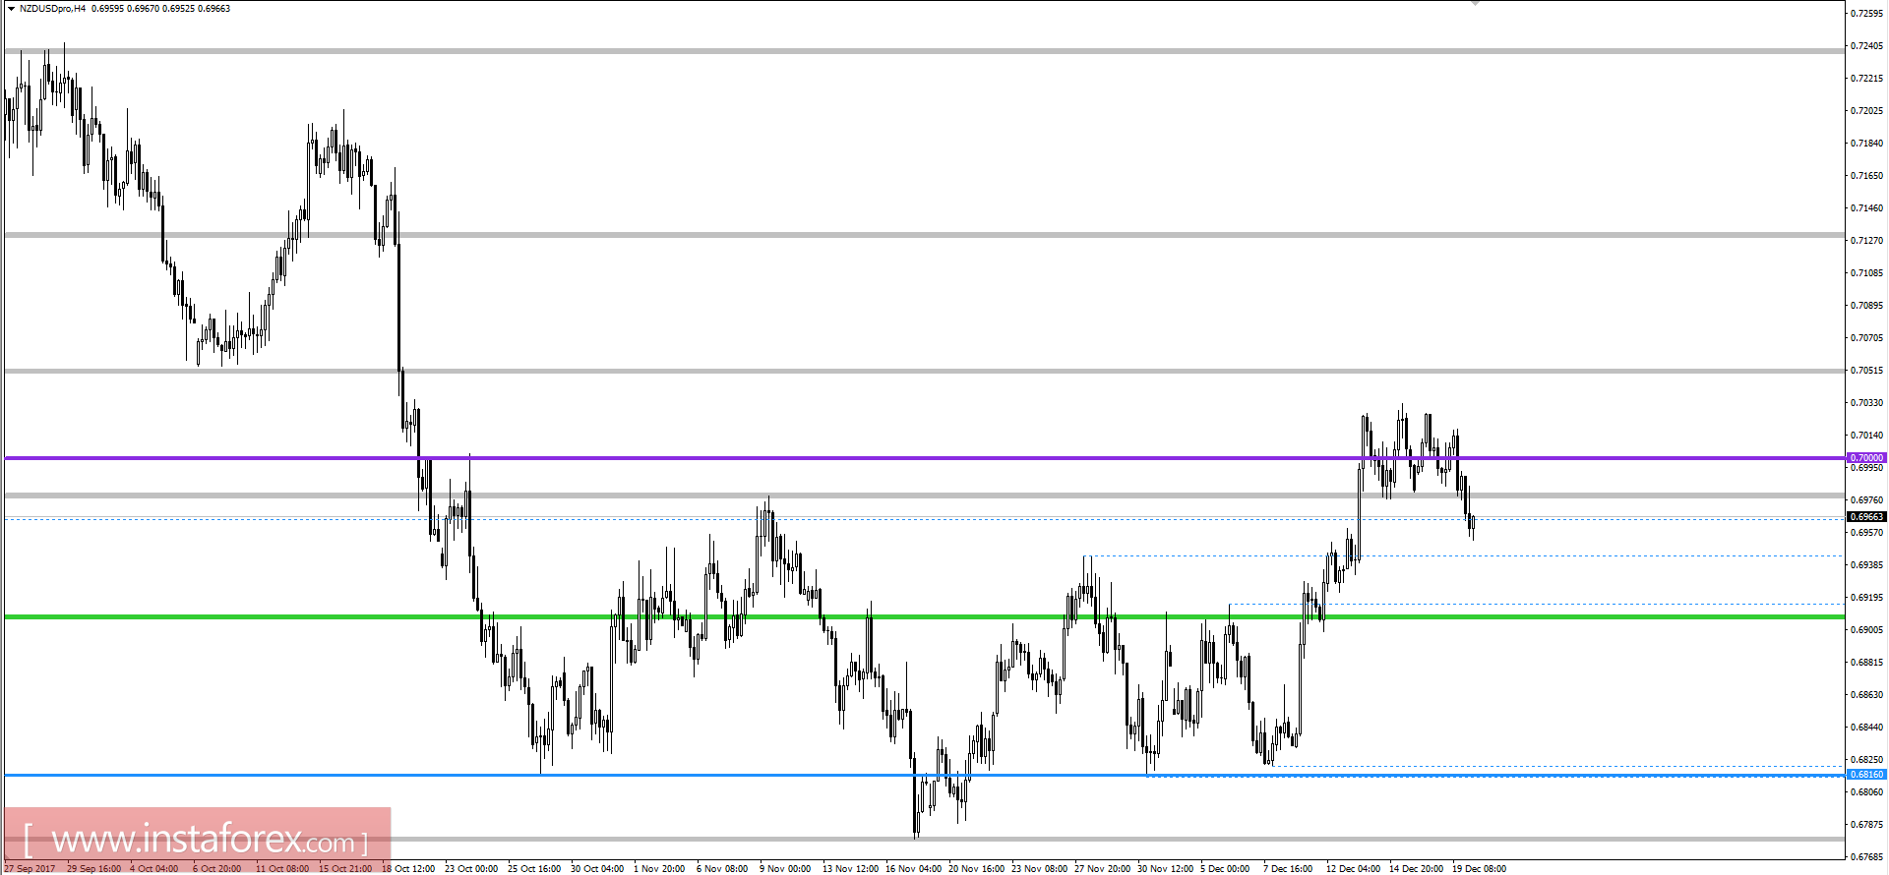
Task: Click the 0.70330 price scale value
Action: 1866,403
